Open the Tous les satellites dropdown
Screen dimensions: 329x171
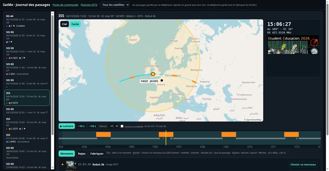point(115,5)
